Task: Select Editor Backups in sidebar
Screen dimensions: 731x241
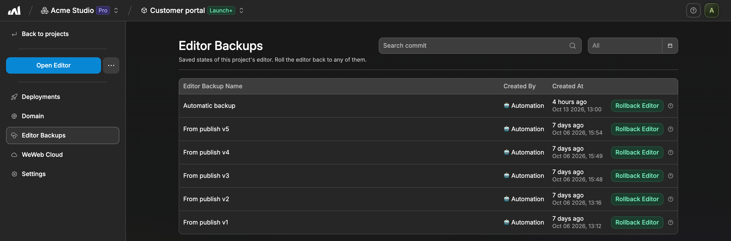Action: tap(63, 135)
